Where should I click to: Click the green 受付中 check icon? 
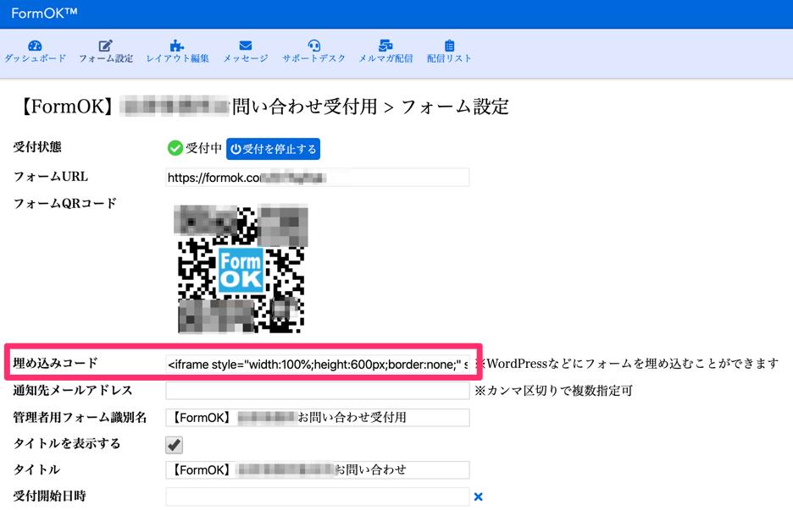point(175,148)
